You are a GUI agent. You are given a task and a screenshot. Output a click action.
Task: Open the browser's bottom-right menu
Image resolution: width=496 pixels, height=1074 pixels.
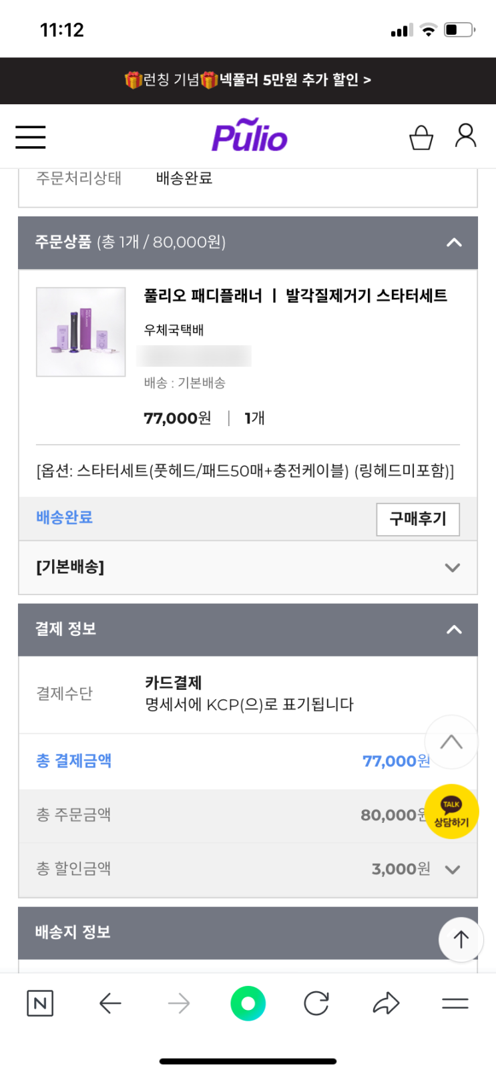click(x=455, y=1003)
